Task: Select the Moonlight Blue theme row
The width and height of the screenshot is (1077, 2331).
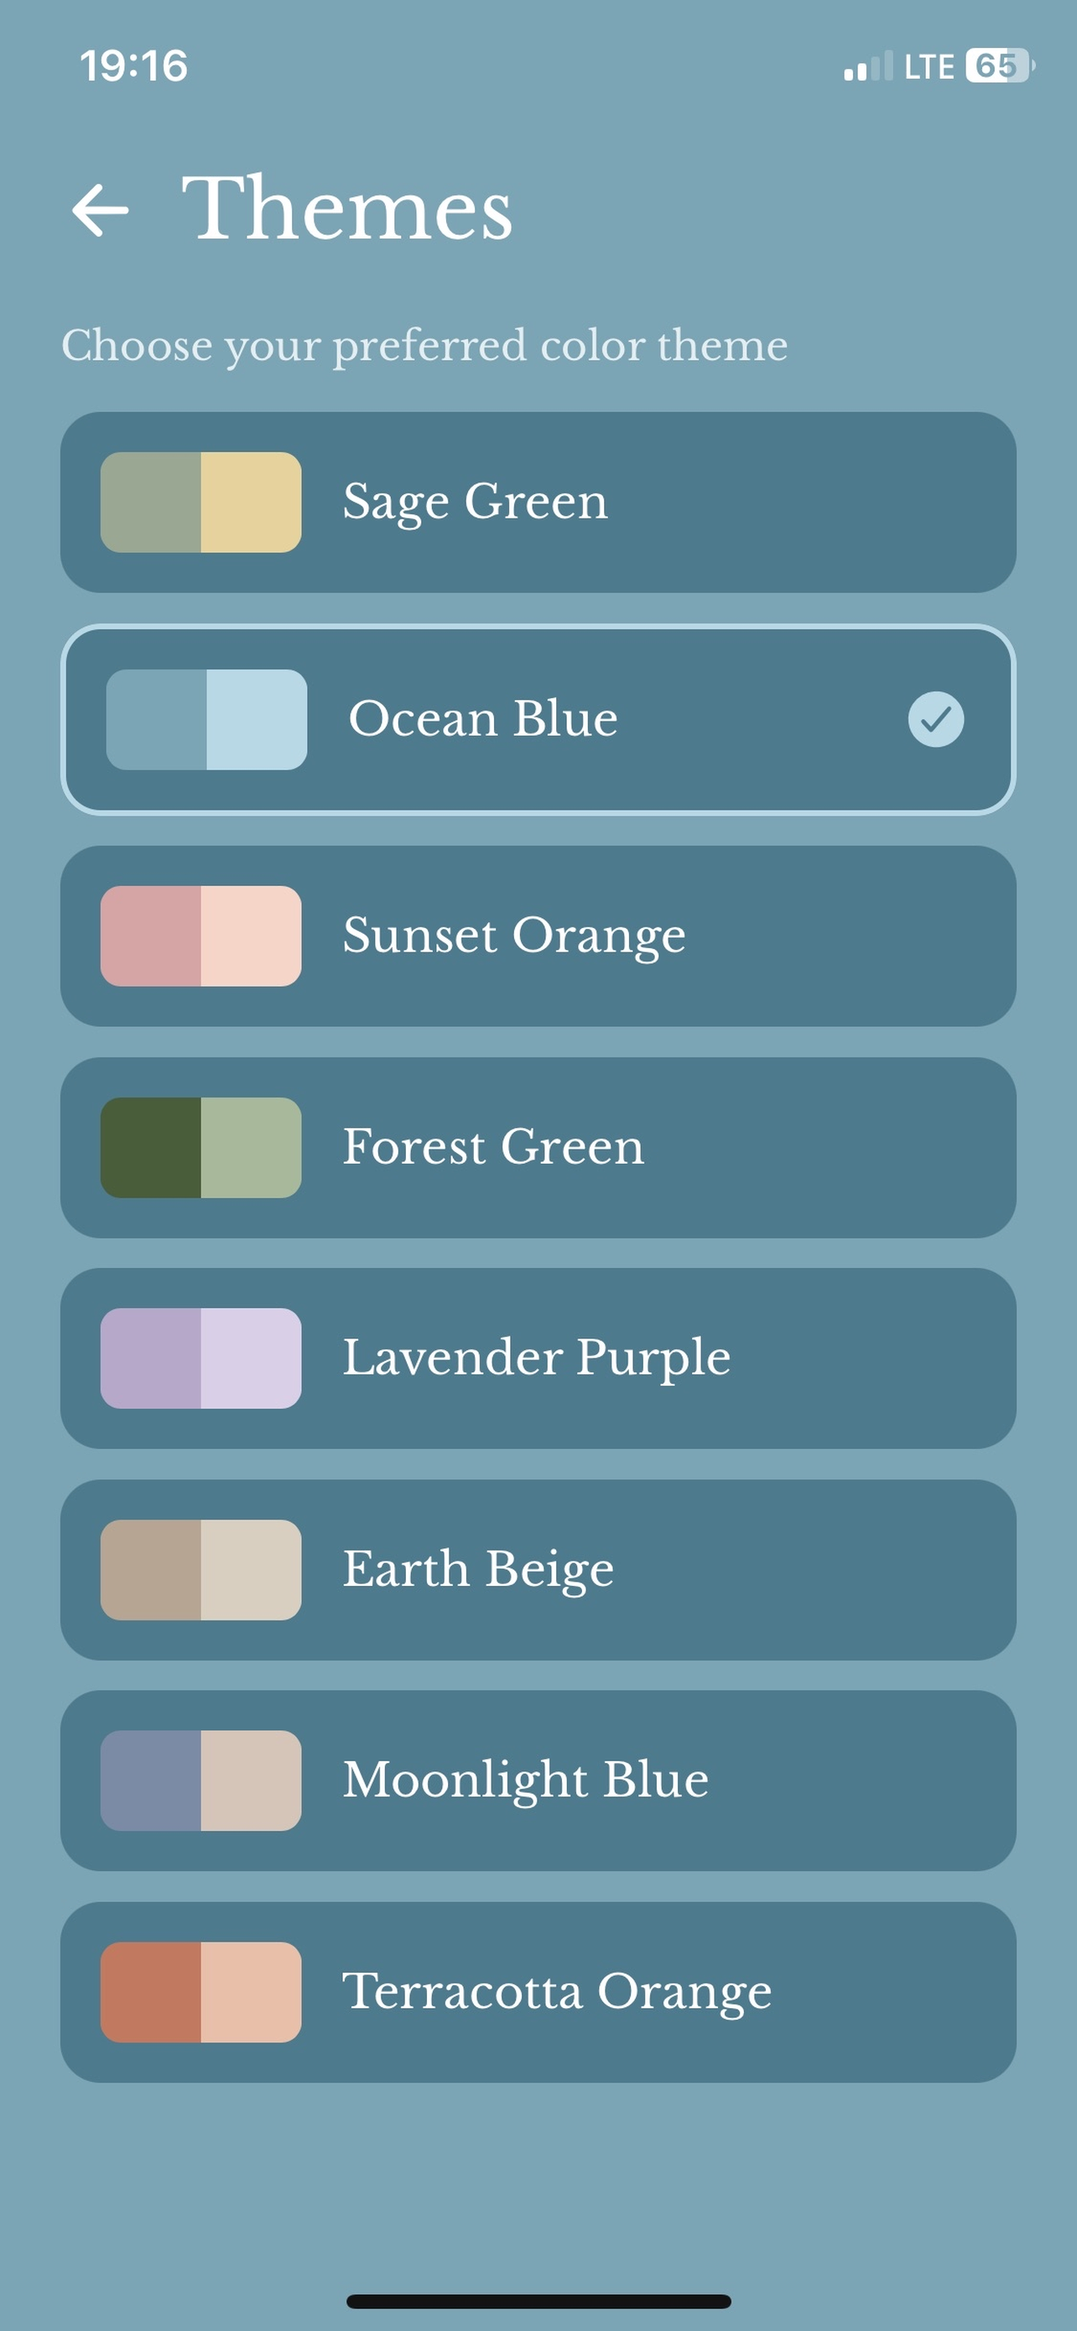Action: tap(538, 1781)
